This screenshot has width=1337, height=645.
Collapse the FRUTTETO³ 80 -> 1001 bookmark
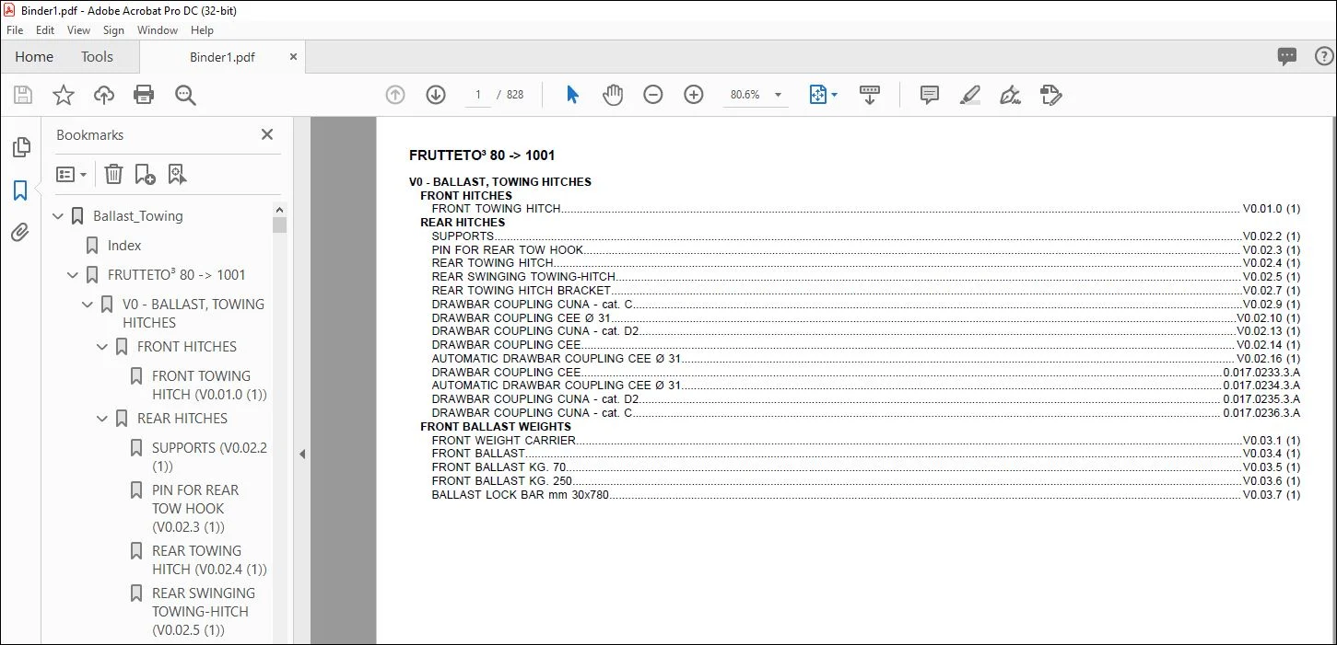click(74, 275)
